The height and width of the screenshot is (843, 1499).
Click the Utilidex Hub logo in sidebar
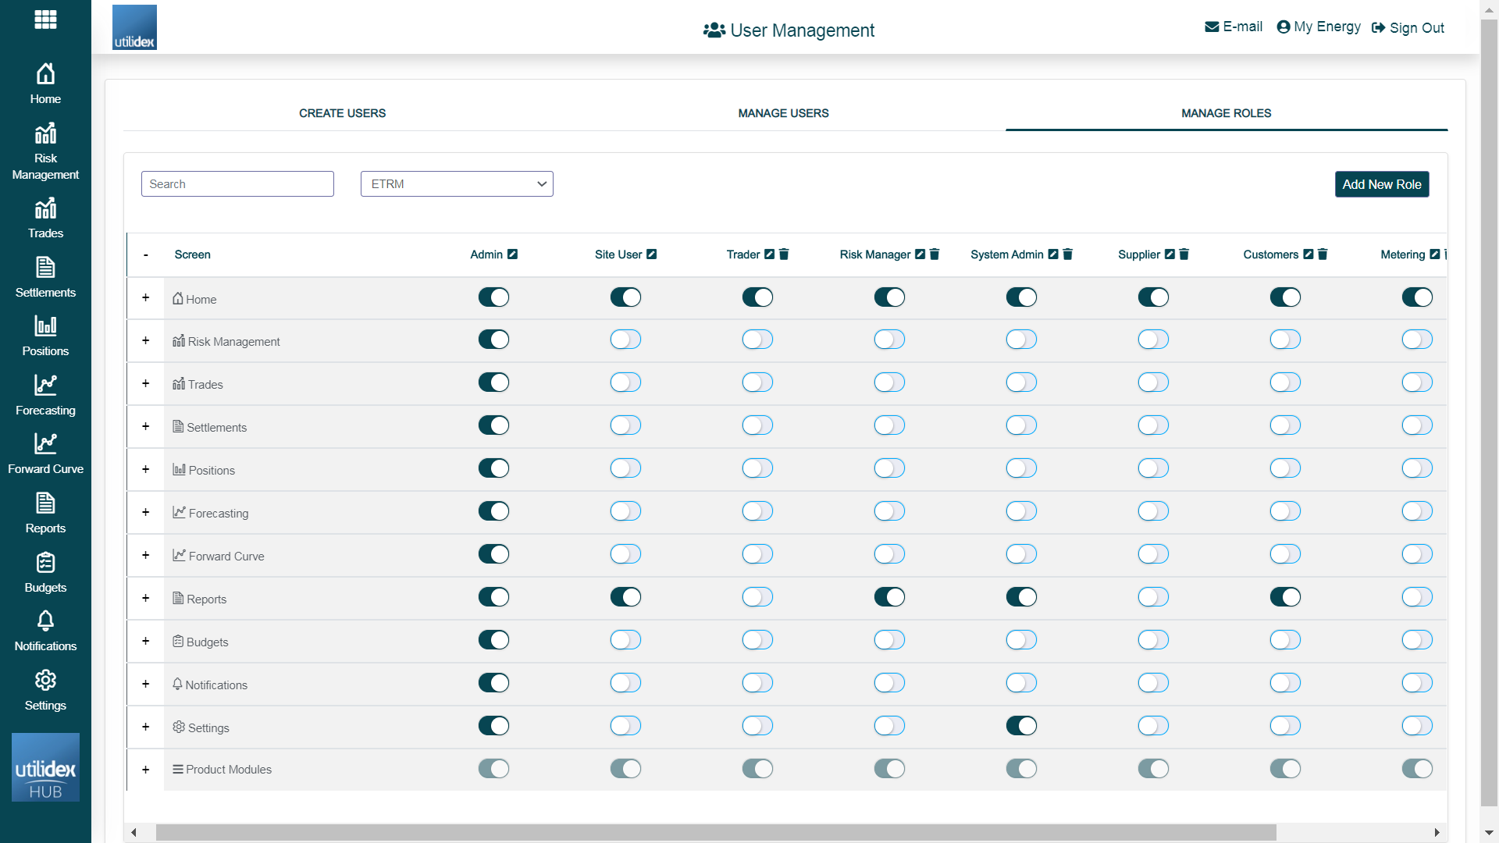click(45, 767)
